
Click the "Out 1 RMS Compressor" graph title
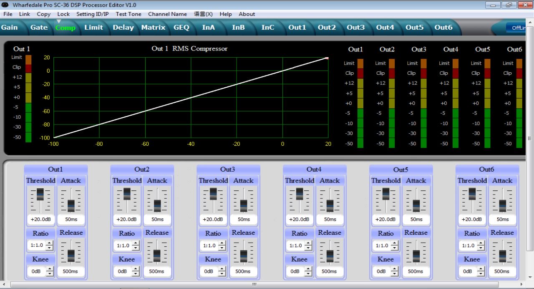[189, 48]
